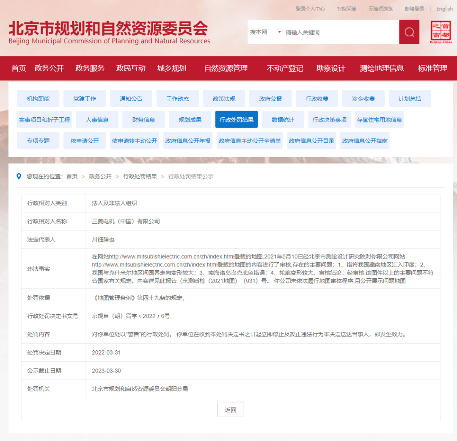Select the 通知公告 category tab
This screenshot has width=457, height=441.
coord(131,99)
